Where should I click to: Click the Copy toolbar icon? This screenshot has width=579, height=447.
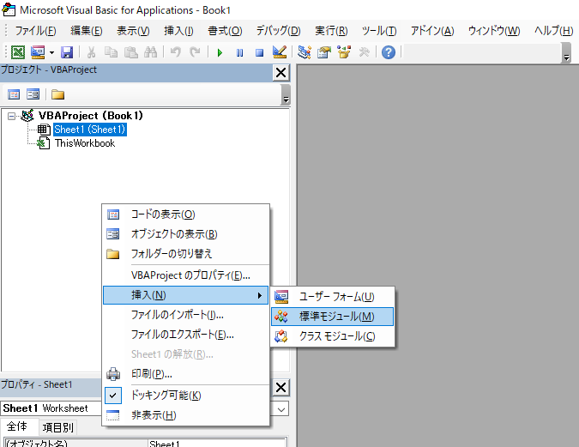[111, 52]
